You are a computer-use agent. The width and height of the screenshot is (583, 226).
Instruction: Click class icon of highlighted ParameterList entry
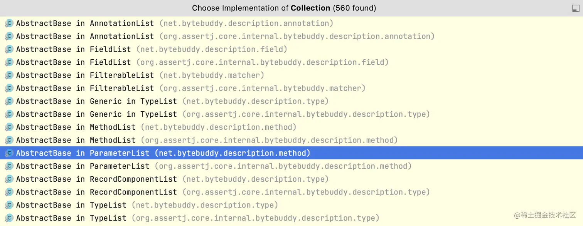point(9,153)
